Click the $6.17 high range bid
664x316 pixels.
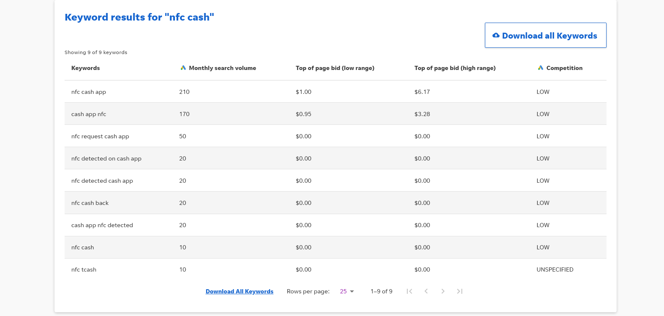click(422, 92)
